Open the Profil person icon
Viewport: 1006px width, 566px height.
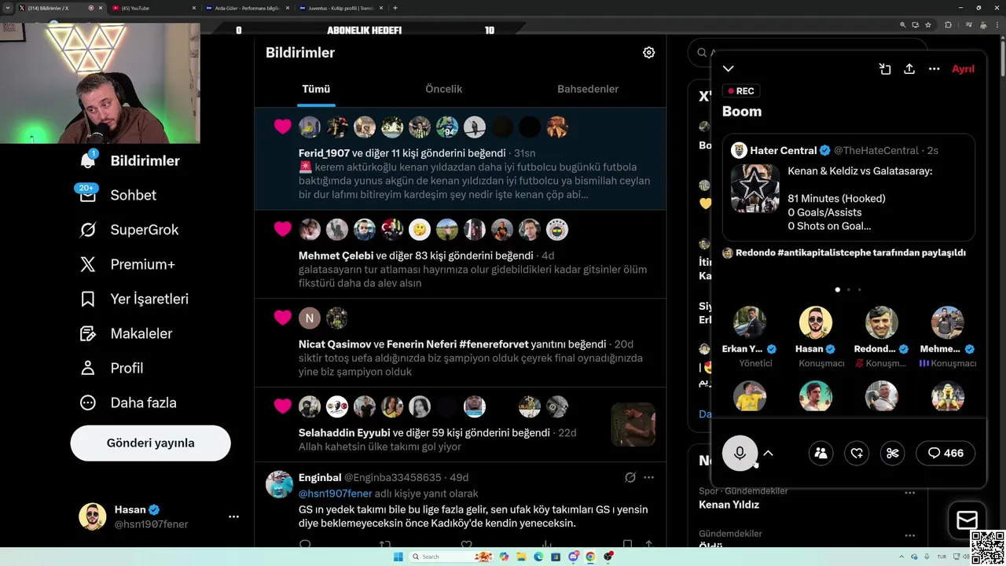click(x=88, y=368)
